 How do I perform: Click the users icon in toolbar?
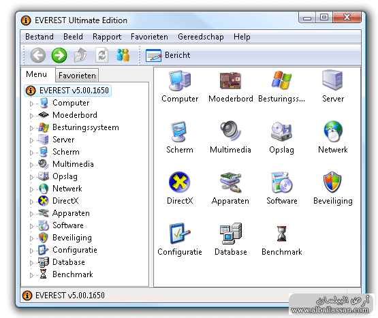click(x=123, y=55)
